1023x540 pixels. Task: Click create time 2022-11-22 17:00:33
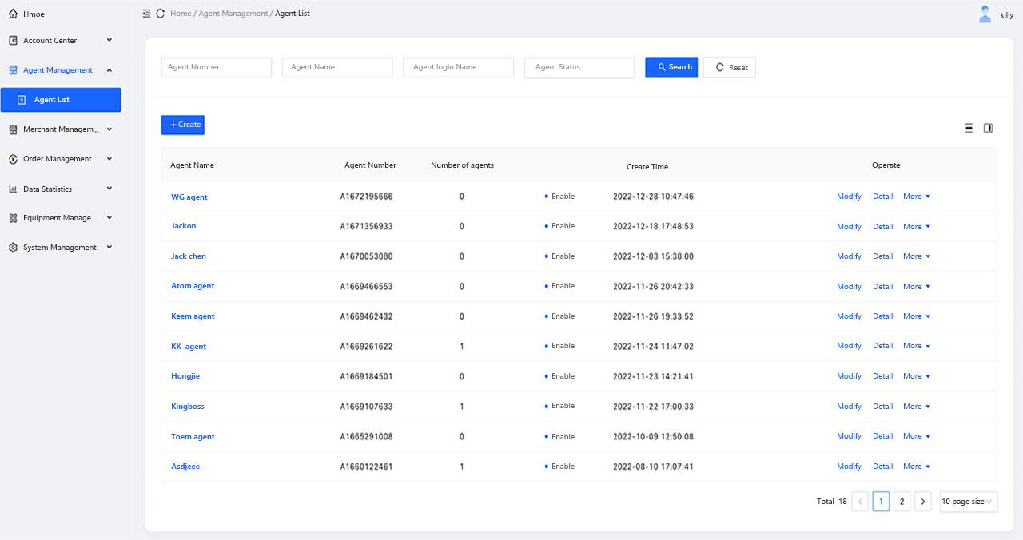click(x=653, y=407)
